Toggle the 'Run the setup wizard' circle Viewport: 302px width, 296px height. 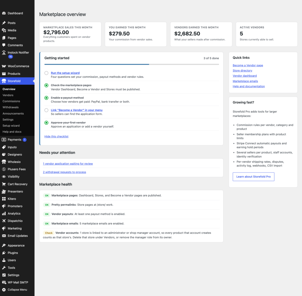point(46,73)
